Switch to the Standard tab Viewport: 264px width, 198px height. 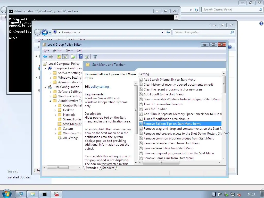(108, 168)
